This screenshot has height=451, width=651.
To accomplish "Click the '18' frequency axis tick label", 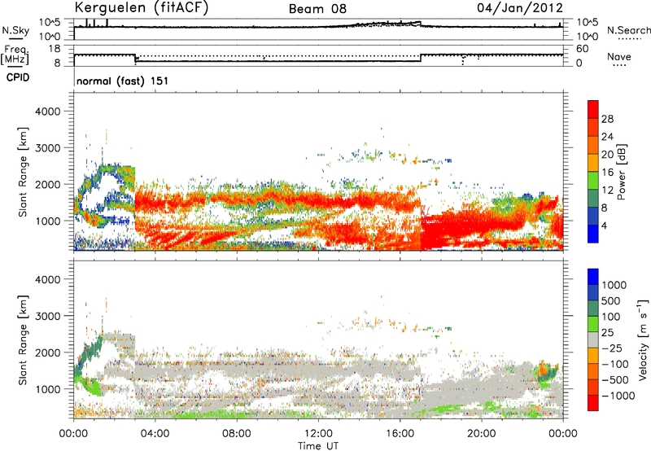I will click(x=55, y=49).
